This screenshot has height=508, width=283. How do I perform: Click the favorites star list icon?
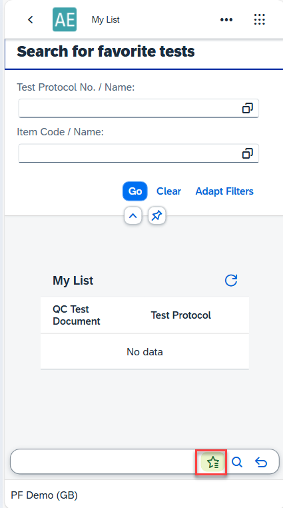213,462
